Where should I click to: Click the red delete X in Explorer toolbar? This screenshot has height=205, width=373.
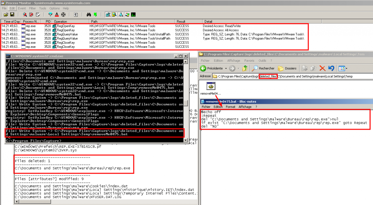pyautogui.click(x=322, y=68)
